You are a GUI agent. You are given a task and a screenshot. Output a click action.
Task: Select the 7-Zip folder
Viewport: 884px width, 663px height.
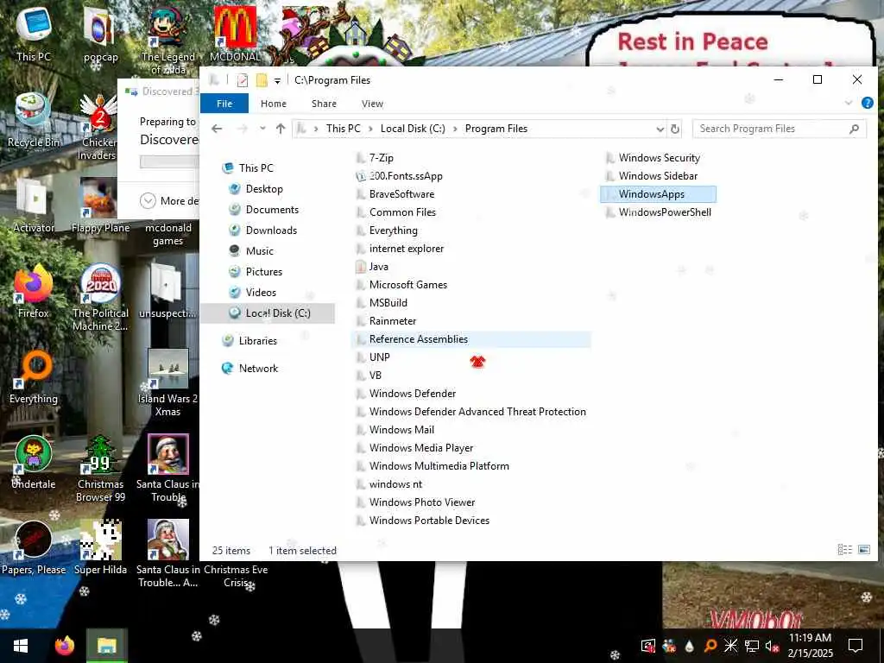pyautogui.click(x=381, y=159)
